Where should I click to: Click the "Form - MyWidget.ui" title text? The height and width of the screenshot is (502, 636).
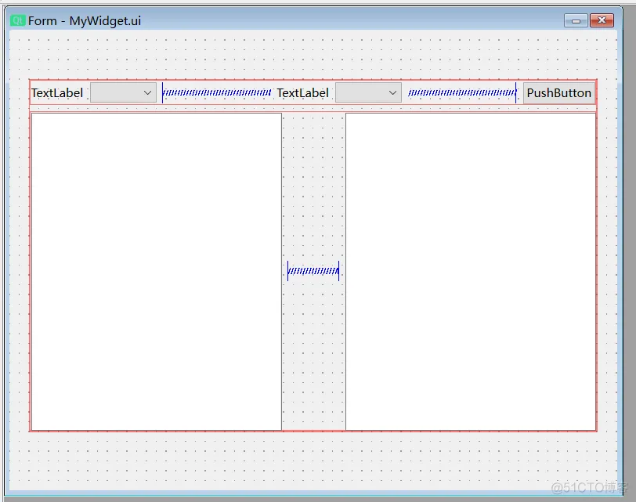pos(85,20)
